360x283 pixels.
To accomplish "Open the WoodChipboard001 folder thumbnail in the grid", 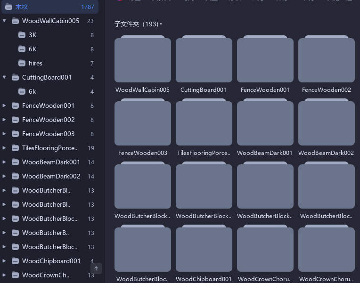I will (x=204, y=248).
